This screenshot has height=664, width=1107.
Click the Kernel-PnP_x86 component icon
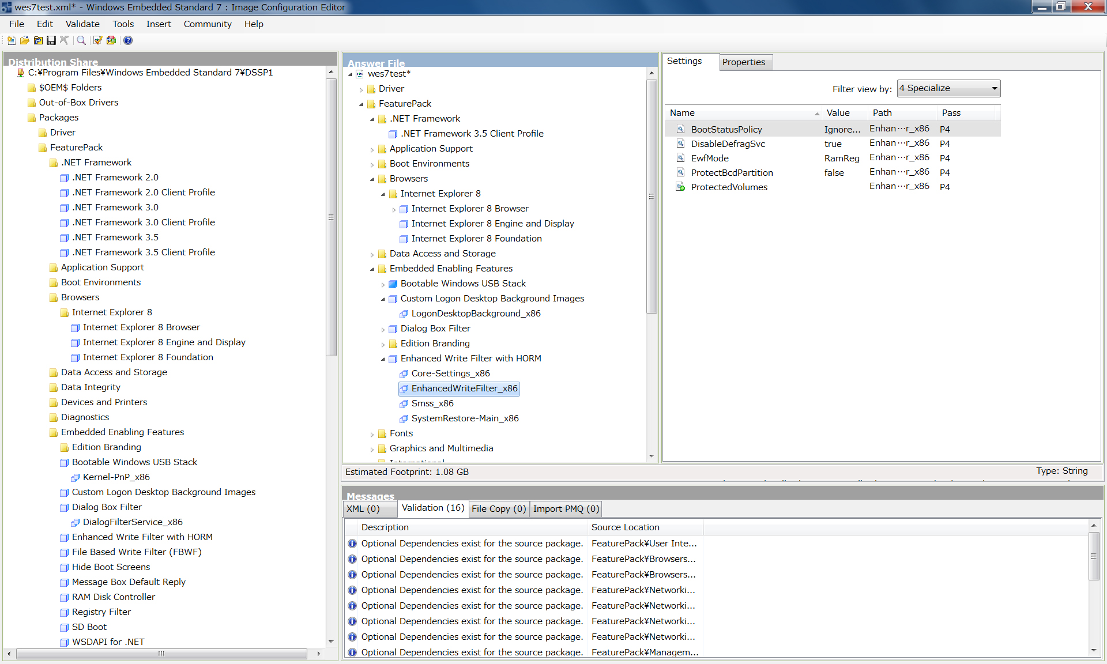[75, 477]
